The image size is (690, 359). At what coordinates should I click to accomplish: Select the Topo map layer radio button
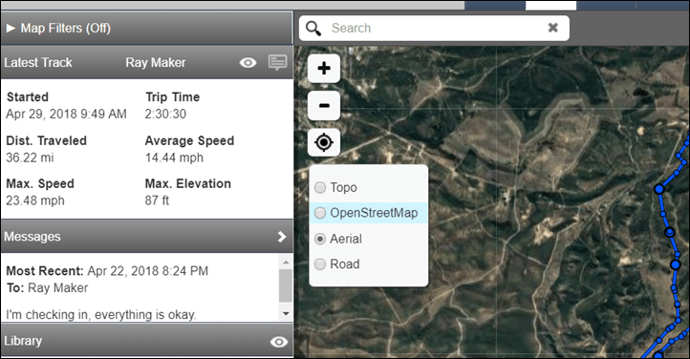tap(320, 188)
